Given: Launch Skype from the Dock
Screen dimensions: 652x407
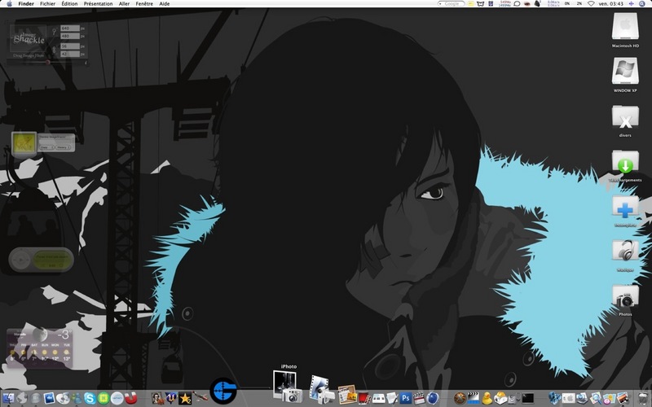Looking at the screenshot, I should click(90, 398).
